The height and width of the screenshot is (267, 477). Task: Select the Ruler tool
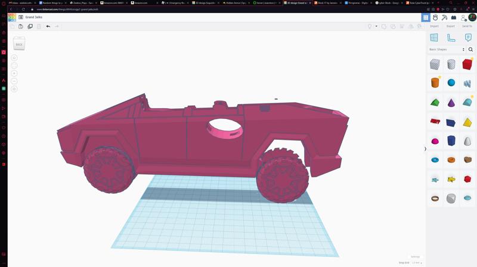point(451,37)
